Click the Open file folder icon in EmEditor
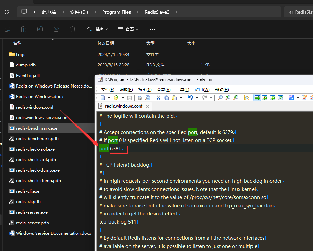The width and height of the screenshot is (313, 251). click(x=116, y=98)
